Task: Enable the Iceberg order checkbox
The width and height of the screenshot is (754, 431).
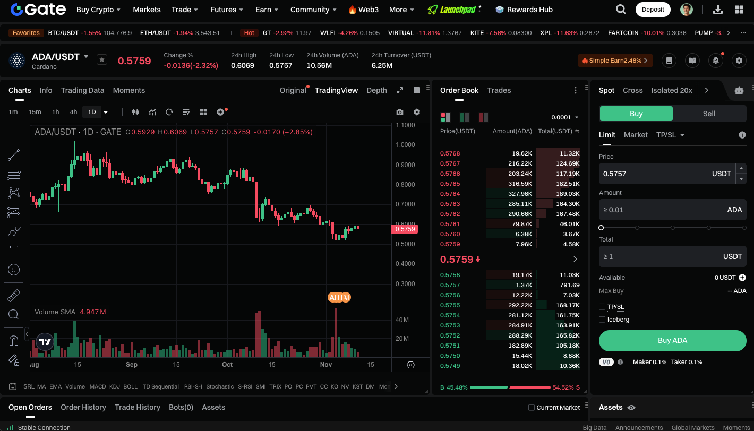Action: (602, 320)
